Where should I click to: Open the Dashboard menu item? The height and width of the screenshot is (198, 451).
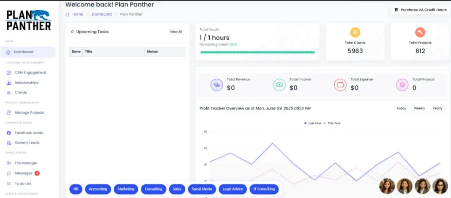coord(28,52)
